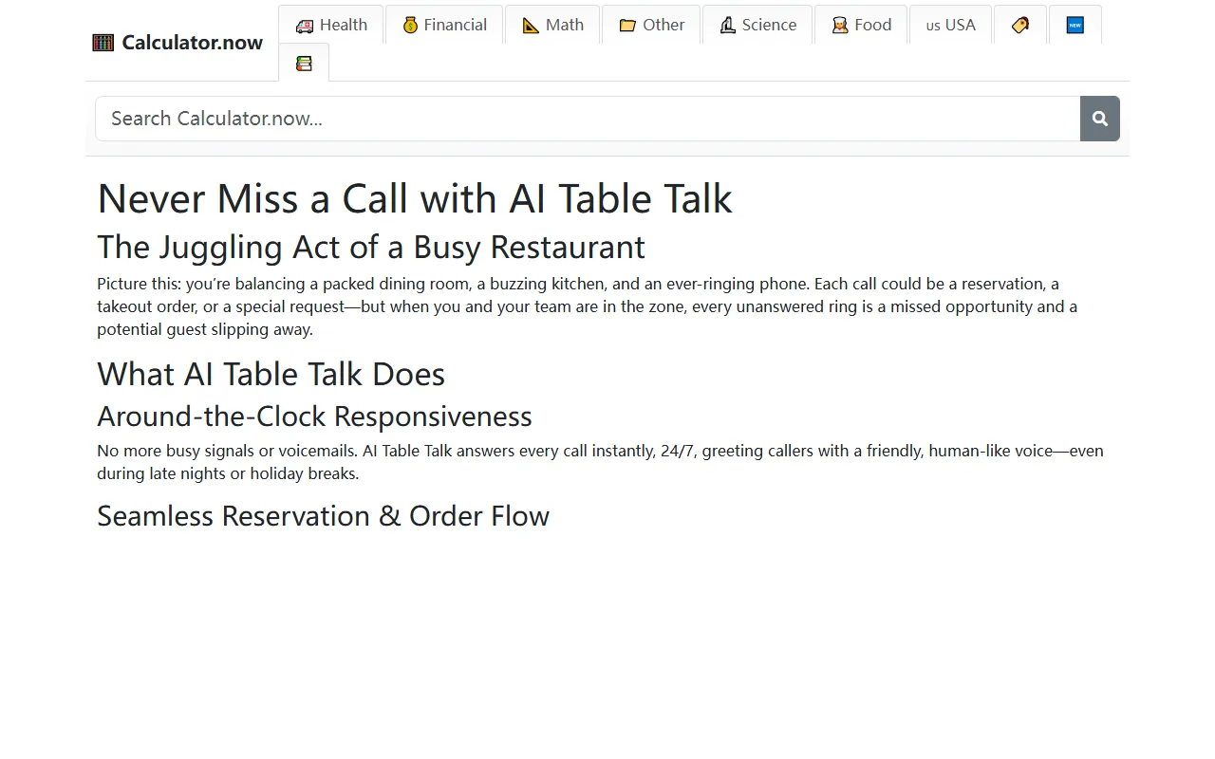Open the Math category
The width and height of the screenshot is (1215, 759).
[552, 25]
